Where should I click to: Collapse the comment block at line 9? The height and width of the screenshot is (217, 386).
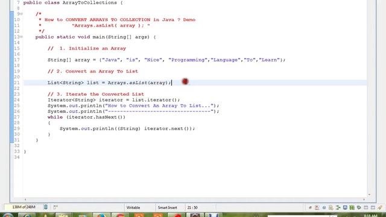22,14
